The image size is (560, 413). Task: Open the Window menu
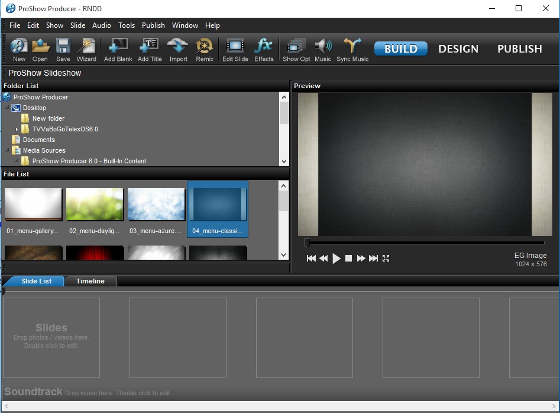pyautogui.click(x=185, y=25)
